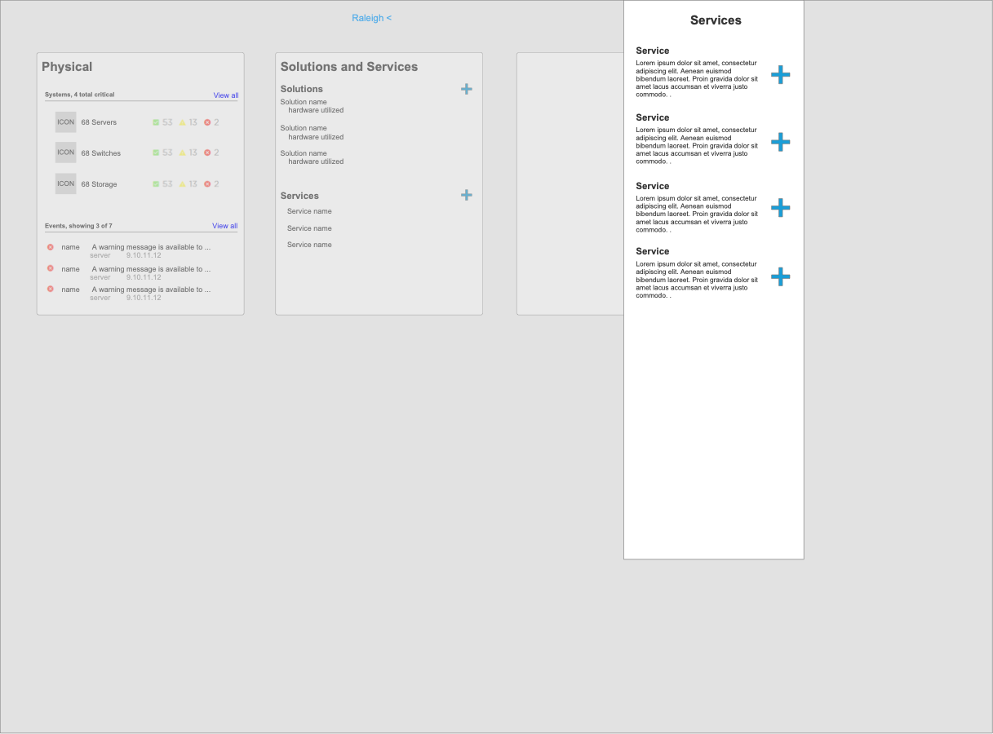This screenshot has width=993, height=734.
Task: Click the red critical icon in Servers row
Action: (x=207, y=122)
